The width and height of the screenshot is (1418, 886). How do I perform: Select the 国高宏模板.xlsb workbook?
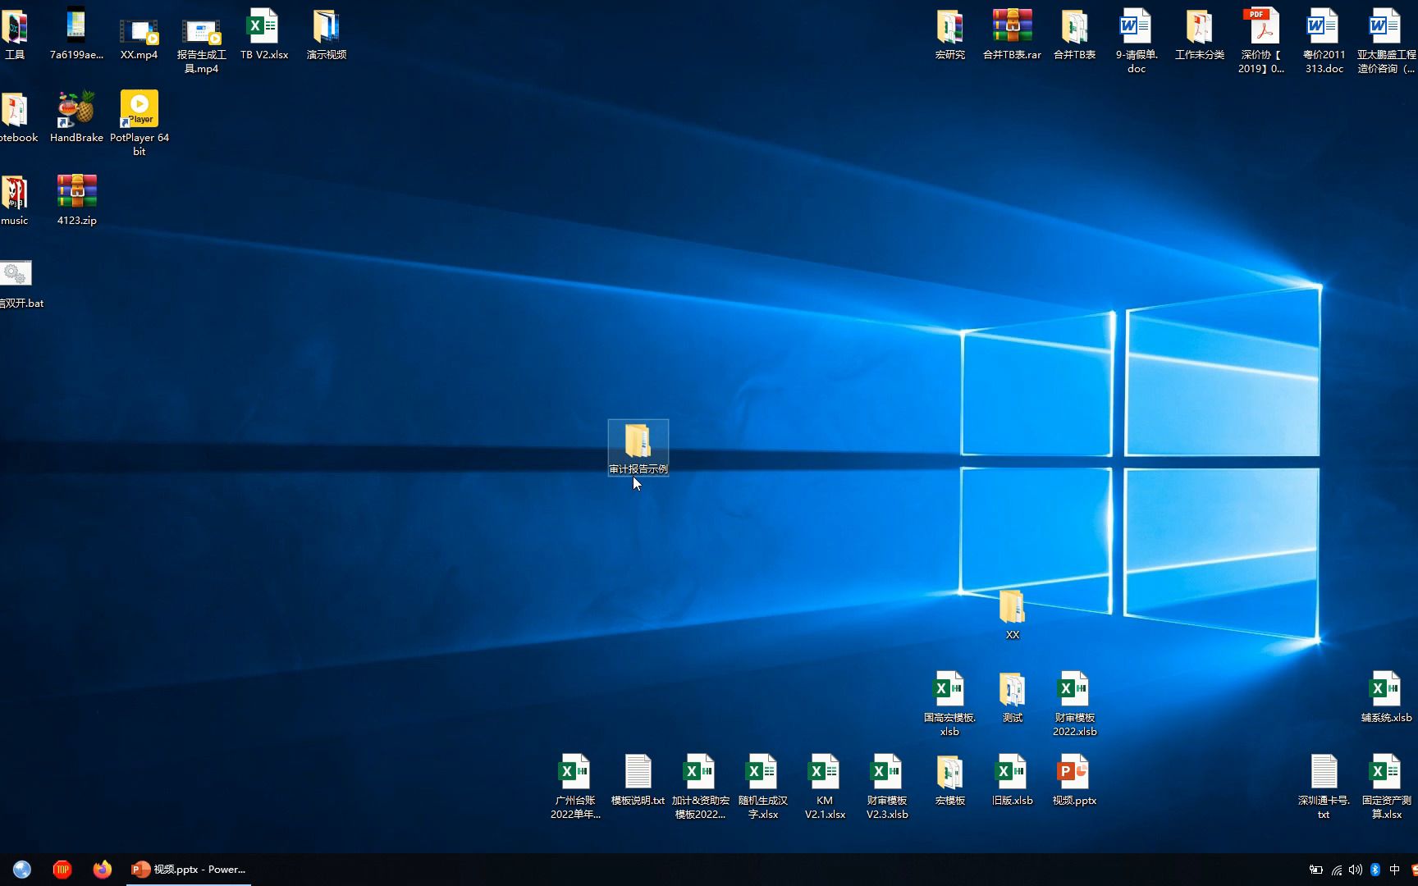coord(949,704)
